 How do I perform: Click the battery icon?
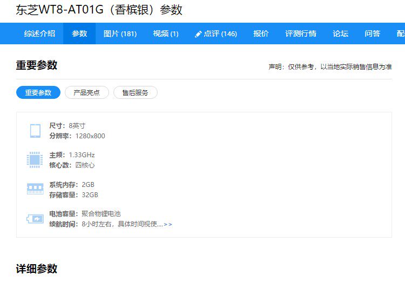(35, 219)
